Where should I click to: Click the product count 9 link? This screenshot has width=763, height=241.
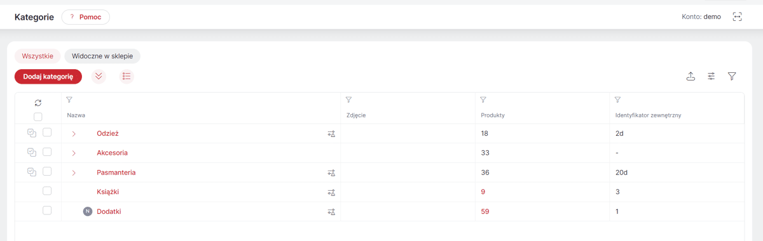point(483,192)
